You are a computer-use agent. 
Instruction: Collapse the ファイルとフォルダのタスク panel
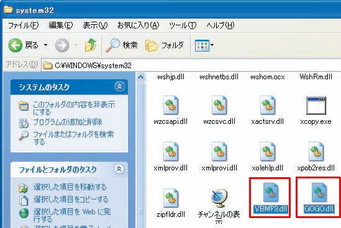click(119, 169)
